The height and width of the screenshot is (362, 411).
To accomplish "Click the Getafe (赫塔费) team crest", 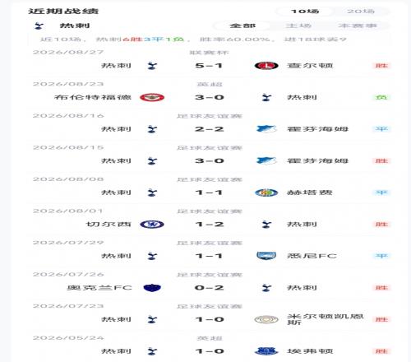I will pyautogui.click(x=266, y=193).
